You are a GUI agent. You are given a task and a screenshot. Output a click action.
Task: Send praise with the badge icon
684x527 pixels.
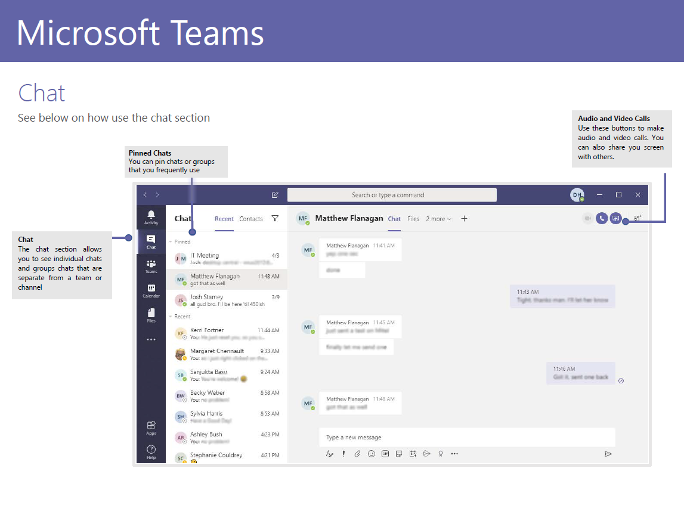click(x=441, y=454)
